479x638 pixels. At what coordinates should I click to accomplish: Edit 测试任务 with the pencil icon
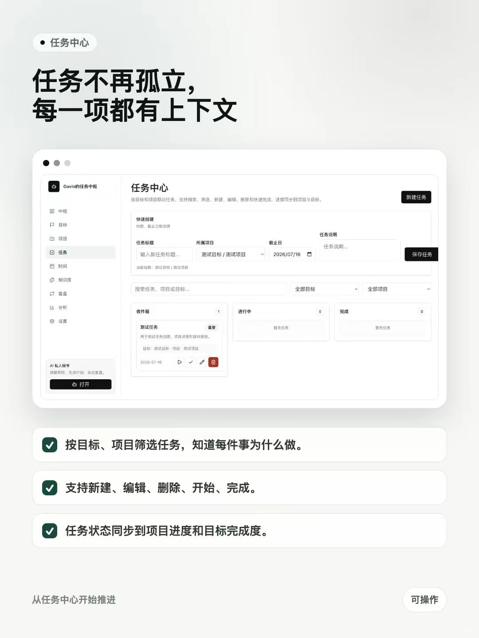[202, 362]
